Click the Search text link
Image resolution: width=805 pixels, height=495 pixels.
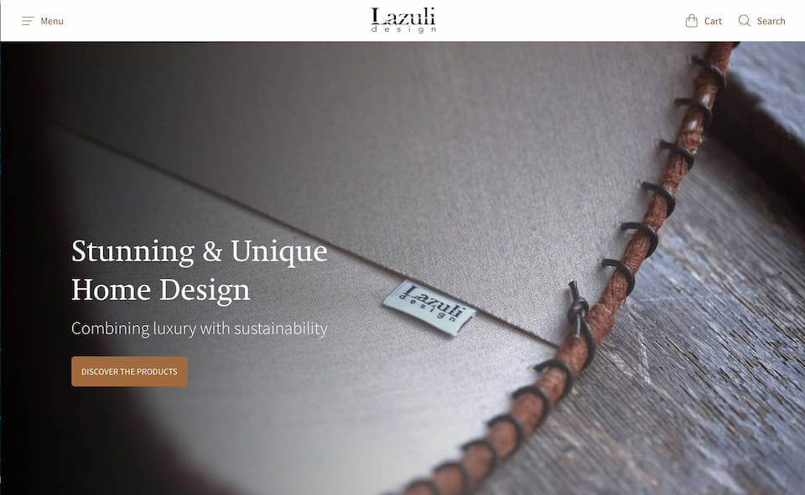tap(771, 21)
